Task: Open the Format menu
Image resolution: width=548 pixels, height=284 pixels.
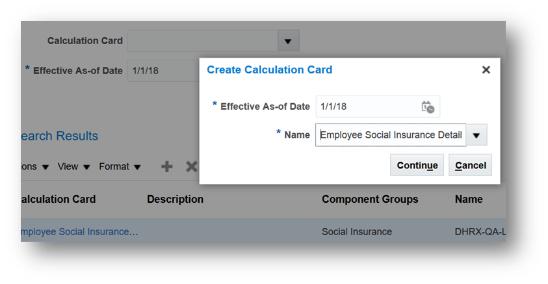Action: (x=120, y=167)
